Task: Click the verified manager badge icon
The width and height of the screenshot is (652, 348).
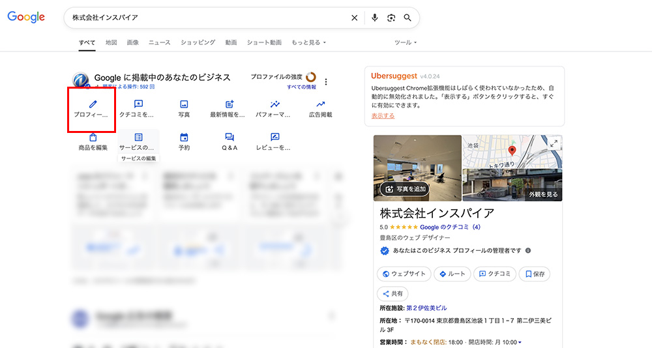Action: (385, 251)
